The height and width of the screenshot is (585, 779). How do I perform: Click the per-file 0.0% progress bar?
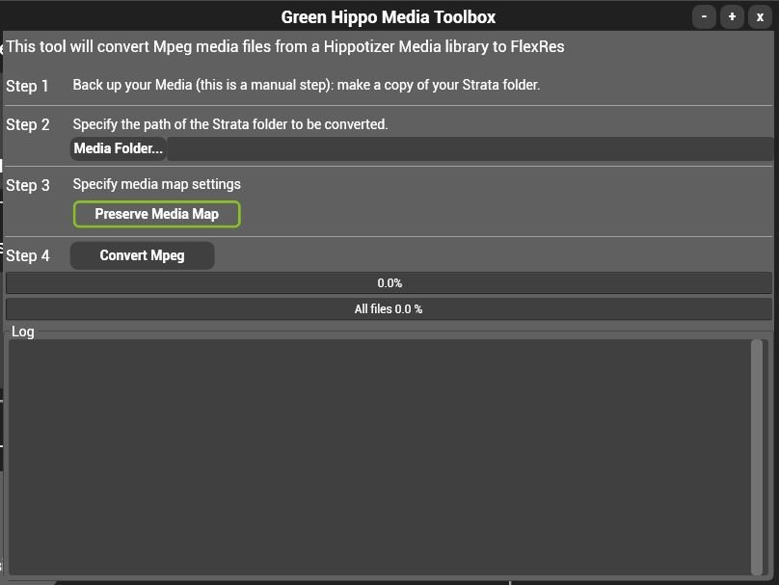point(389,283)
